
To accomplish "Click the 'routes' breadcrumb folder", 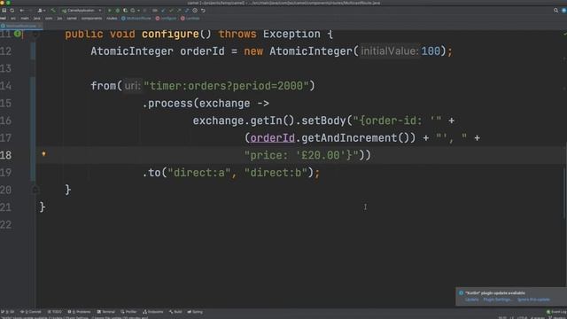I will click(x=112, y=18).
